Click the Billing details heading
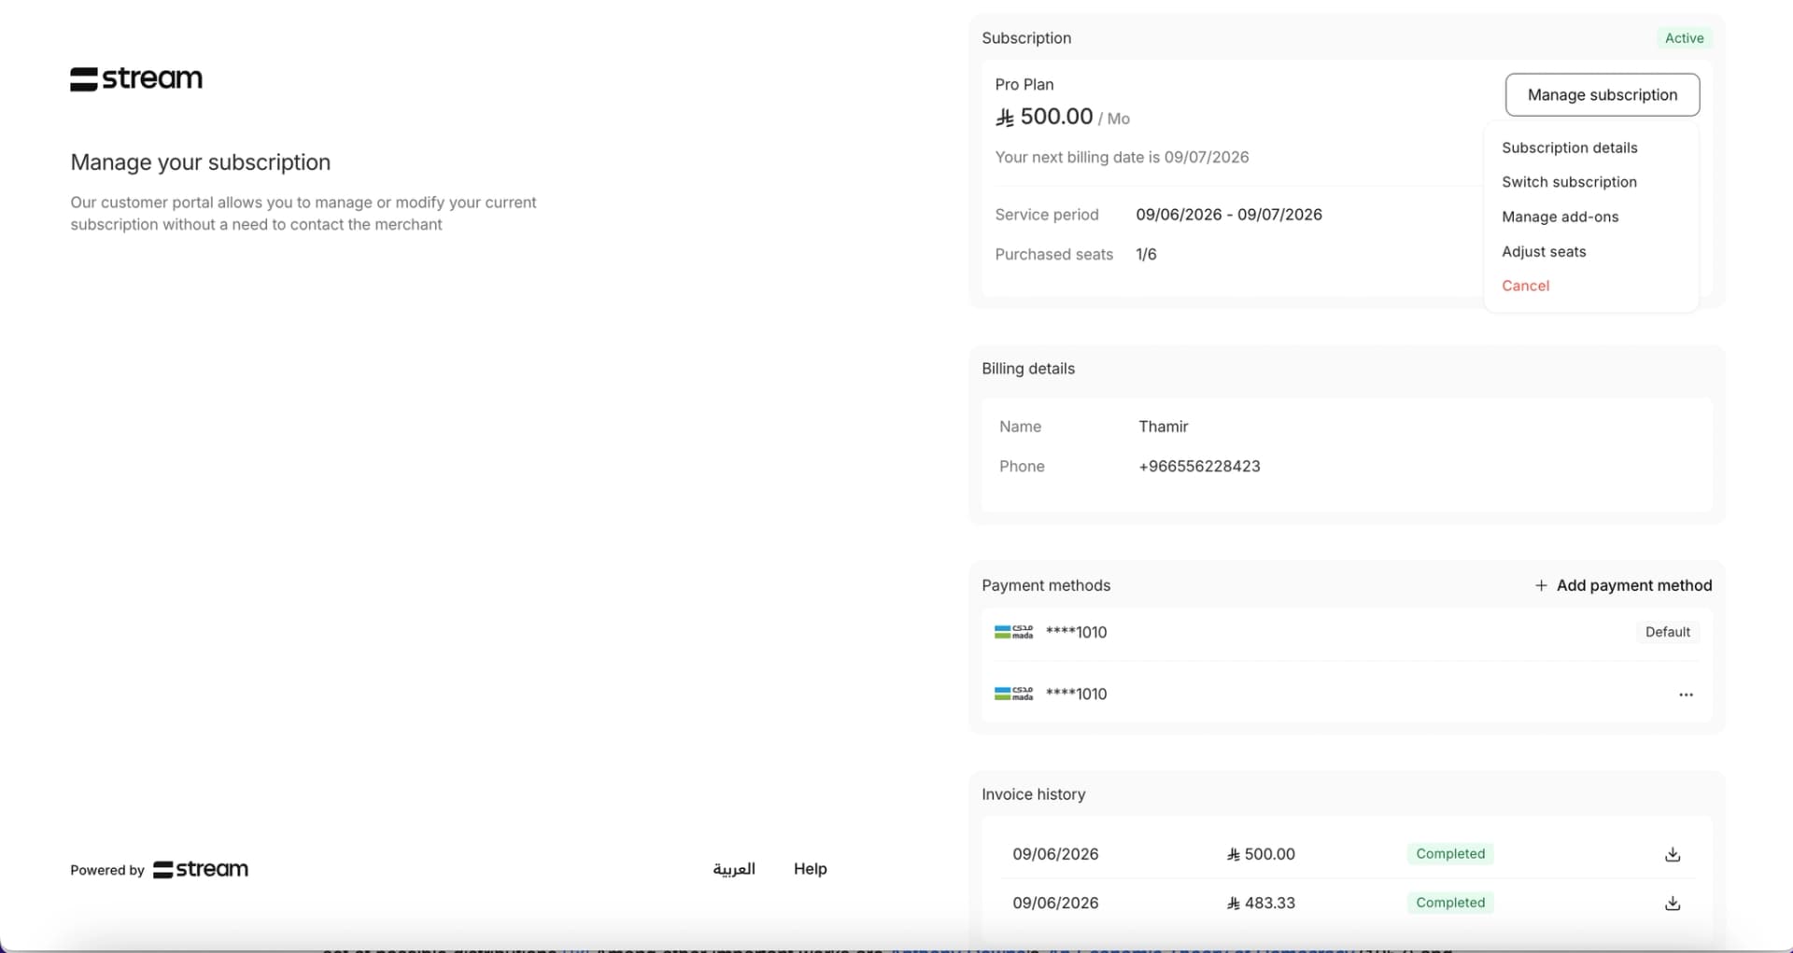The width and height of the screenshot is (1793, 953). 1028,369
